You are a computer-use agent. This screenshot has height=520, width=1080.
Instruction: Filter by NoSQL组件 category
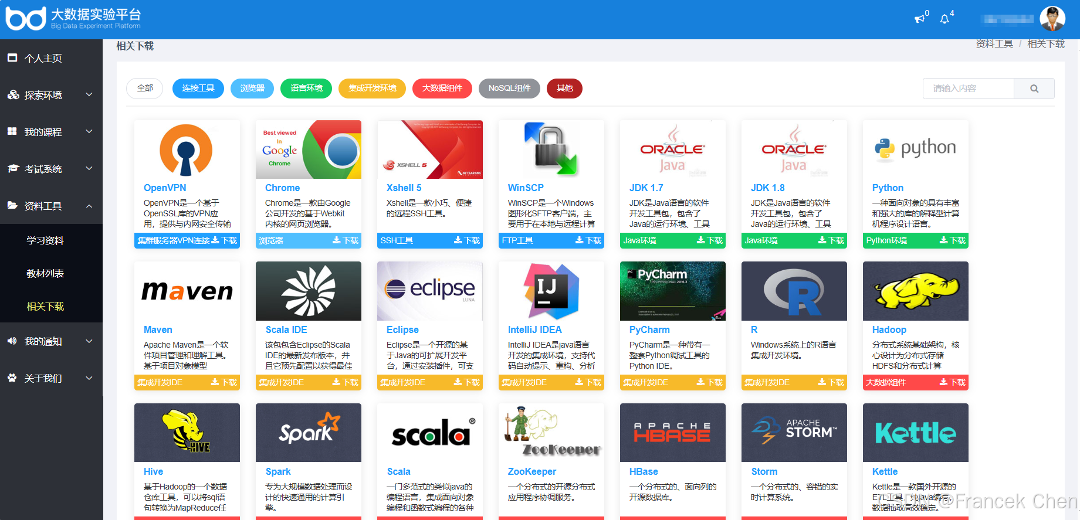[x=510, y=89]
